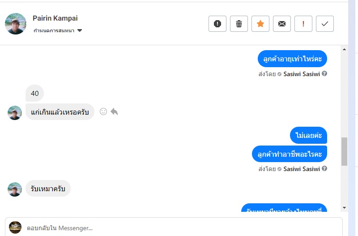Click Pairin Kampai profile picture in header
358x236 pixels.
click(x=16, y=24)
